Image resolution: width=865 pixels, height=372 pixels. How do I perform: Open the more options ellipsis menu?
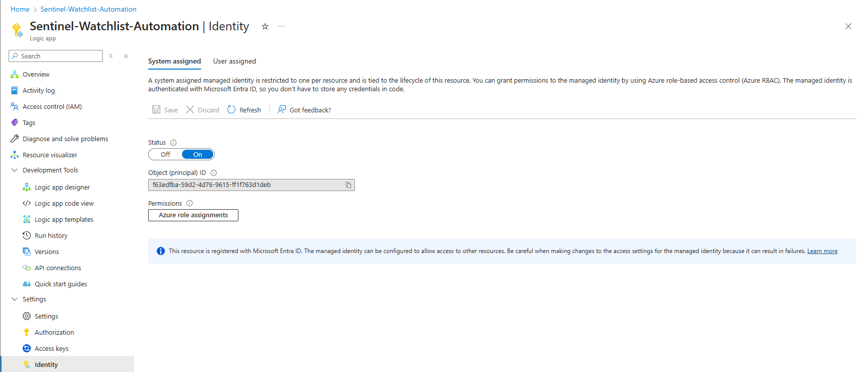coord(281,27)
